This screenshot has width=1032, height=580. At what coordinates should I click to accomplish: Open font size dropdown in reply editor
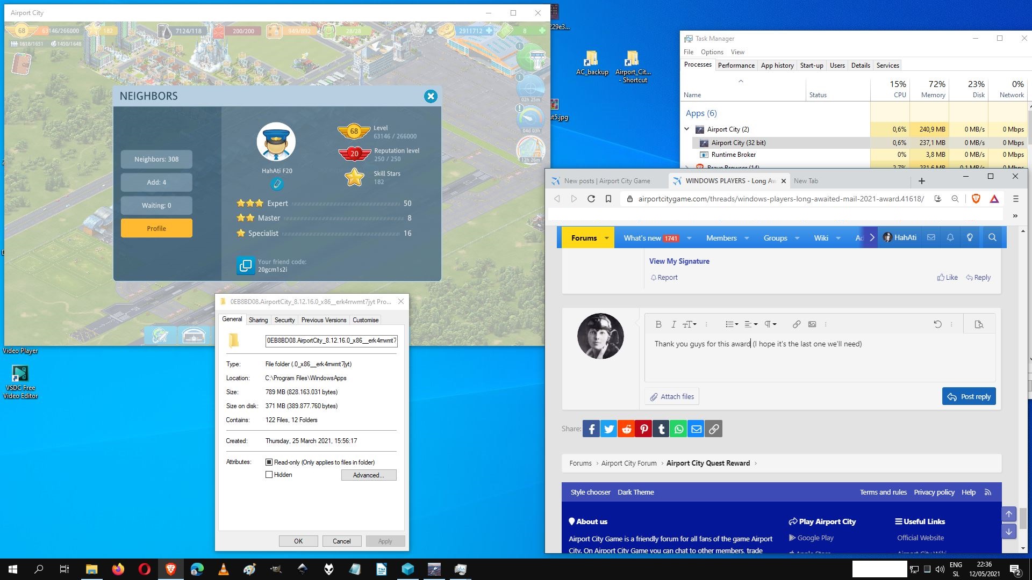(690, 324)
